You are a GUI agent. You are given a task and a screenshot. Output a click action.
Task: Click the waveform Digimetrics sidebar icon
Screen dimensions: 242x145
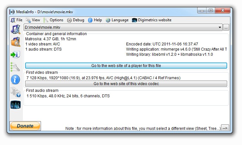15,105
